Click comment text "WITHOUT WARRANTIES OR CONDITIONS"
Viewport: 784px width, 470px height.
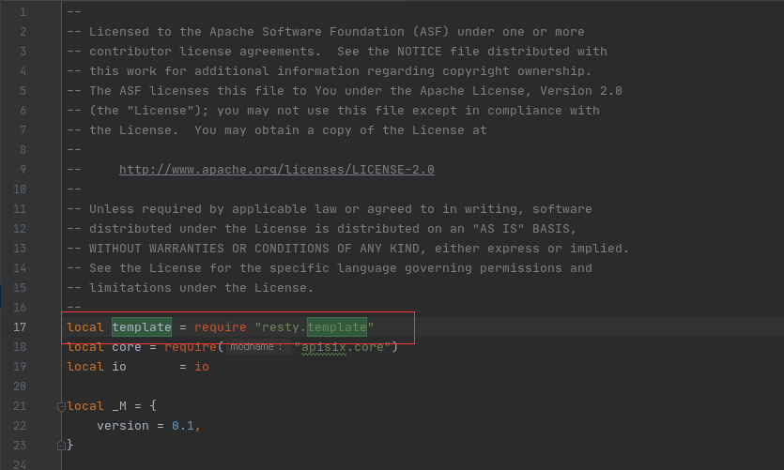pos(209,249)
